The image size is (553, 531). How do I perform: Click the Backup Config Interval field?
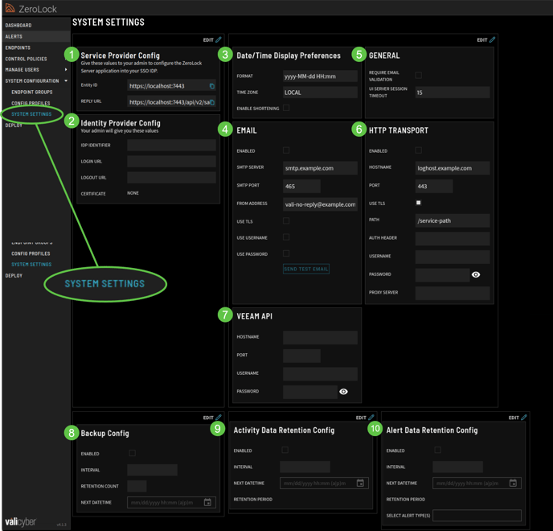(x=153, y=470)
